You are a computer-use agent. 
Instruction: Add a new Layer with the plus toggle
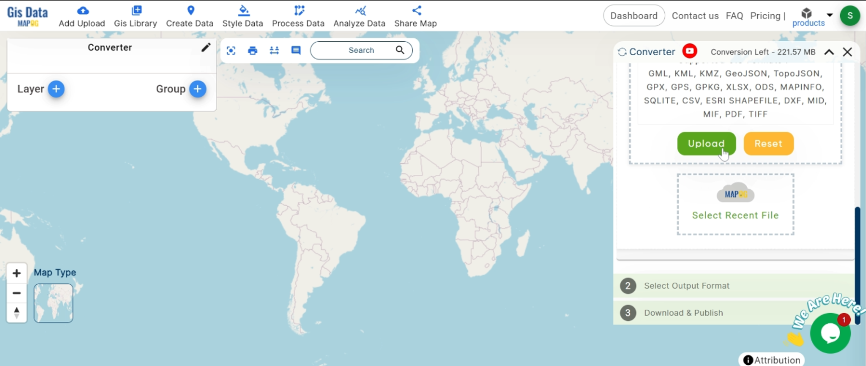(56, 88)
